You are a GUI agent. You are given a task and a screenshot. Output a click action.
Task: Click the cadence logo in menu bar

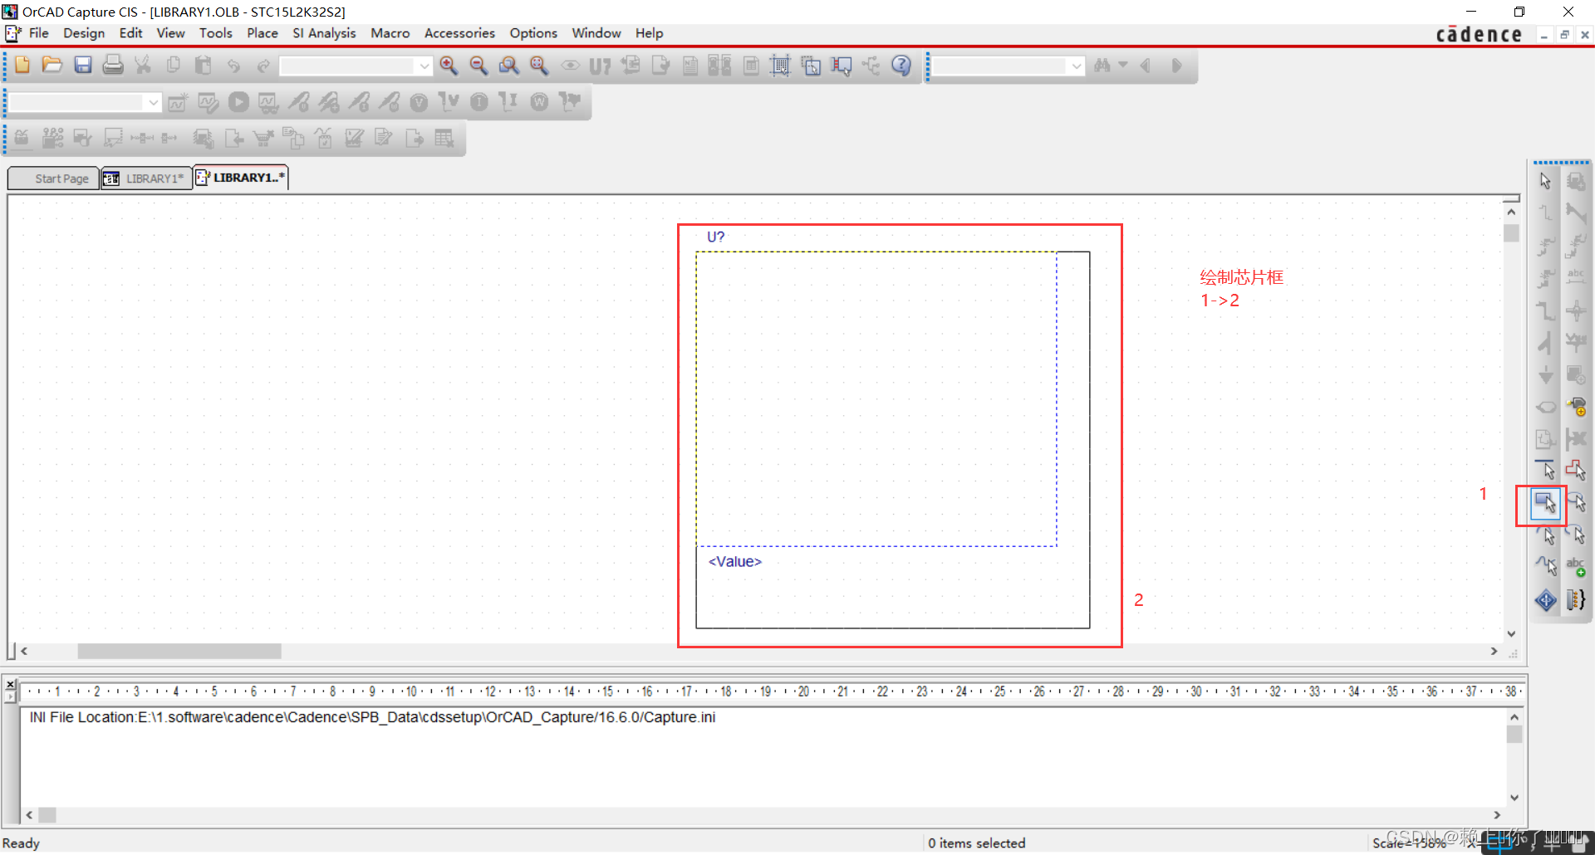tap(1479, 34)
